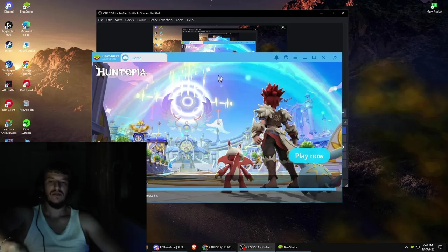Open the OBS Tools menu
Screen dimensions: 448x252
click(180, 20)
